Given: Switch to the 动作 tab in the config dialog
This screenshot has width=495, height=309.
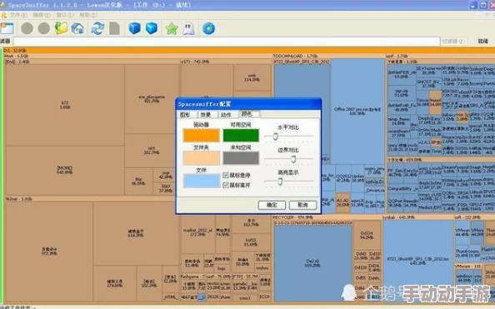Looking at the screenshot, I should tap(226, 115).
